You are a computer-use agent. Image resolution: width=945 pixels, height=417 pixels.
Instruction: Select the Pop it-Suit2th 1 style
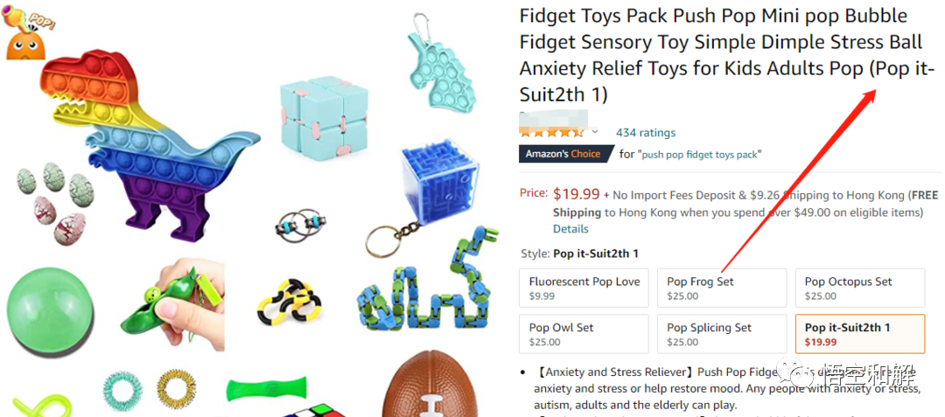pyautogui.click(x=860, y=334)
